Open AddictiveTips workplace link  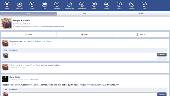tap(26, 24)
